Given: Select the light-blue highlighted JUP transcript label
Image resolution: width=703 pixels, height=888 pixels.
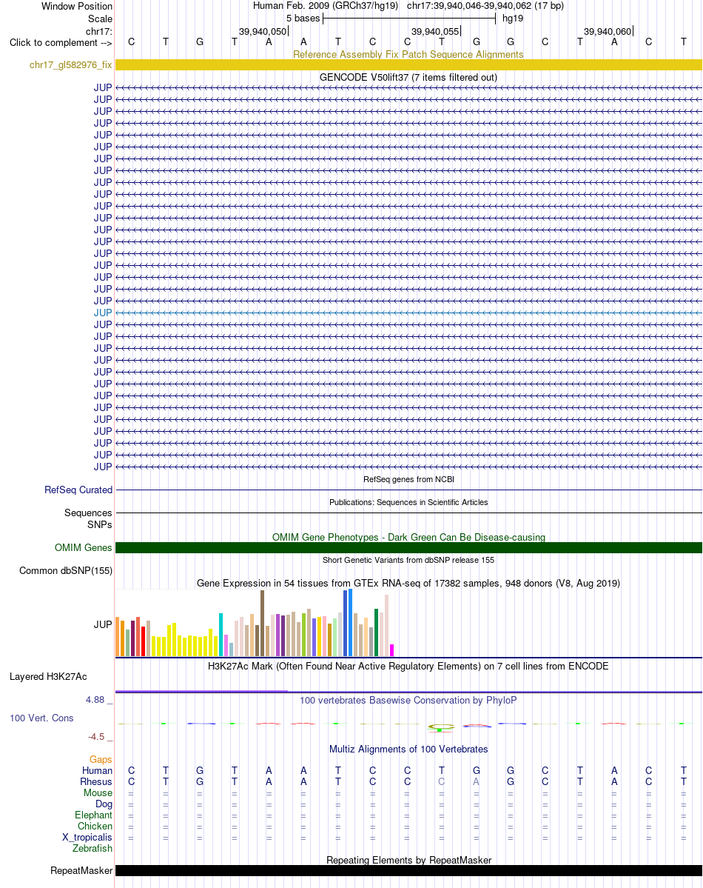Looking at the screenshot, I should coord(103,313).
